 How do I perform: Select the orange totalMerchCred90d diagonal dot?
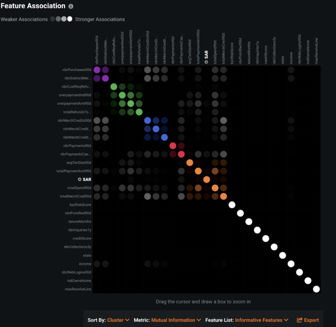point(223,196)
